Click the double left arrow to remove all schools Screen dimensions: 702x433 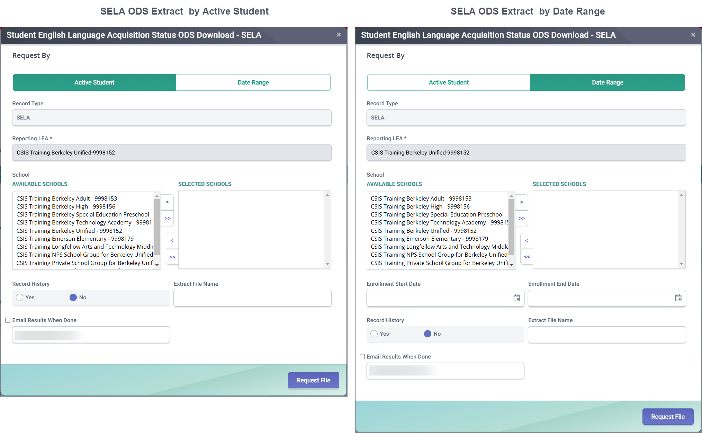(172, 257)
